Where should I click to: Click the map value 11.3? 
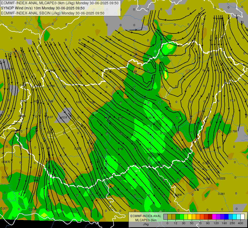[x=233, y=100]
